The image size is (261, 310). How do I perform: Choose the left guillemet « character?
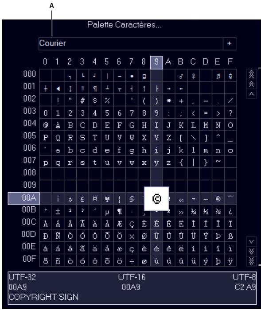[x=181, y=199]
